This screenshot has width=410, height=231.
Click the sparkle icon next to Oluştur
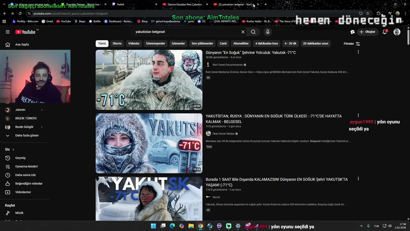click(x=353, y=32)
